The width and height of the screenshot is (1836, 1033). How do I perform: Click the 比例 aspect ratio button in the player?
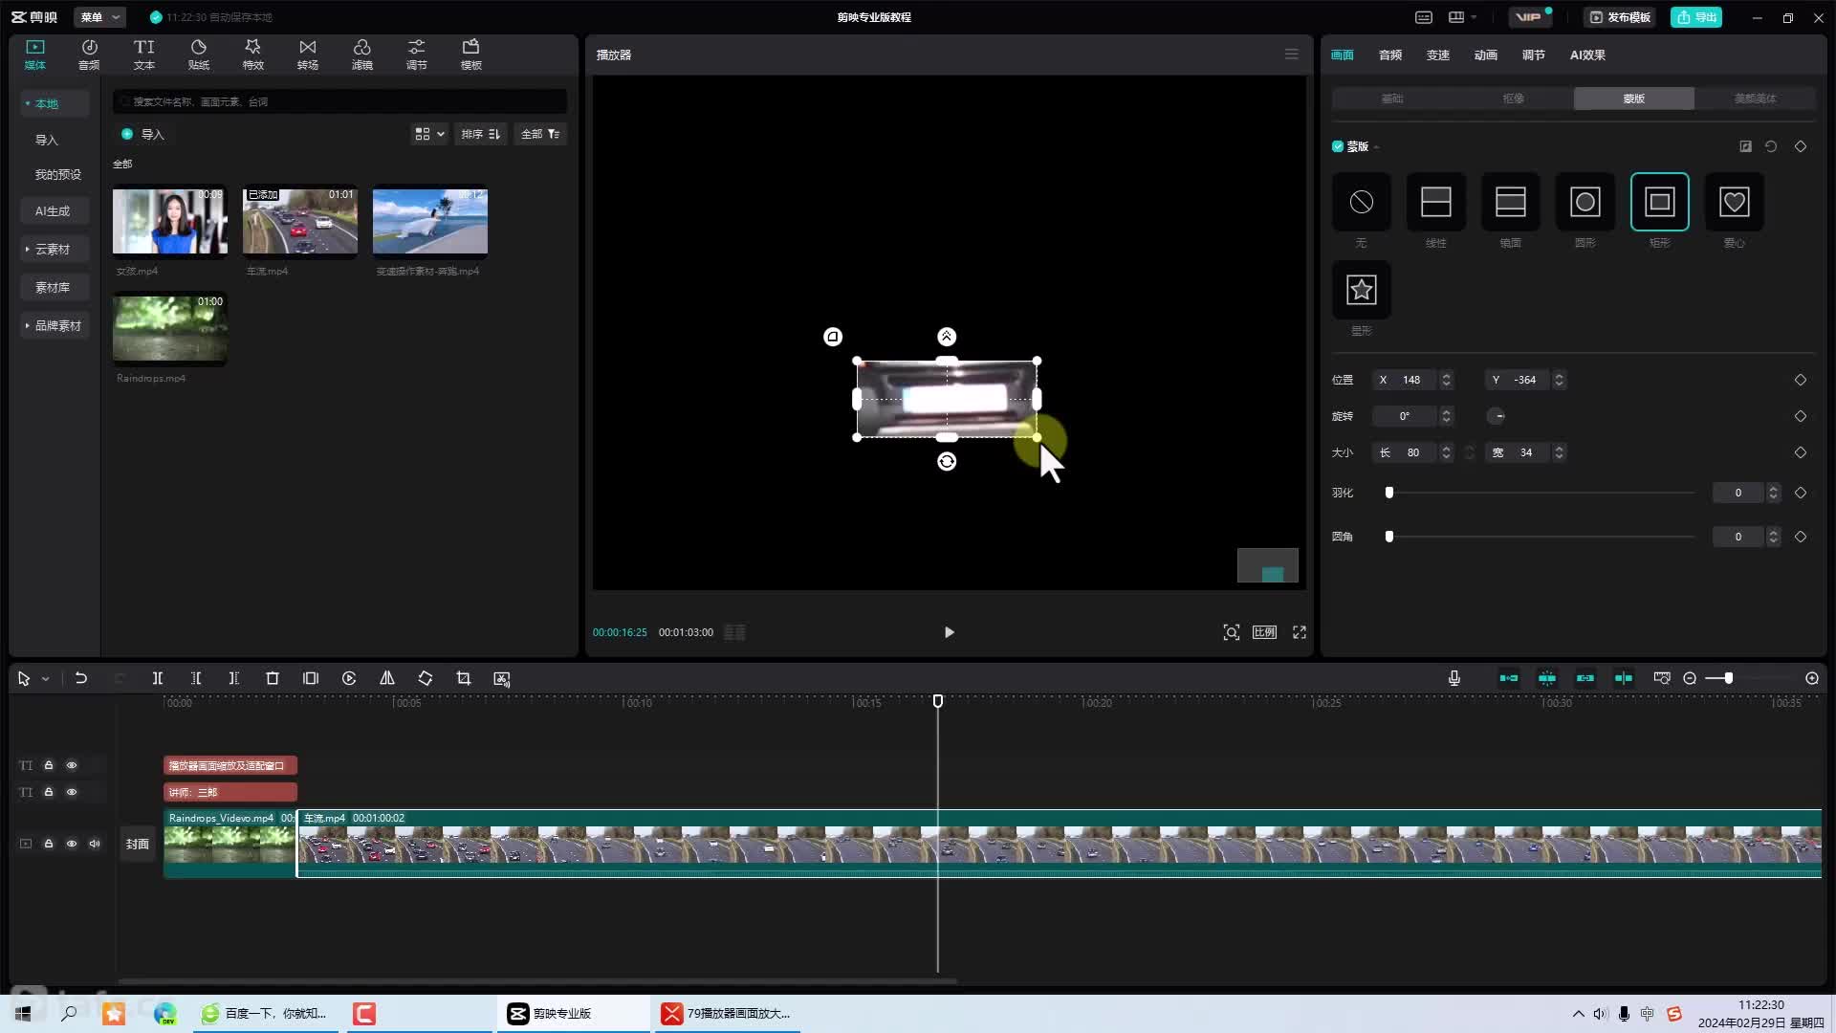(x=1264, y=632)
